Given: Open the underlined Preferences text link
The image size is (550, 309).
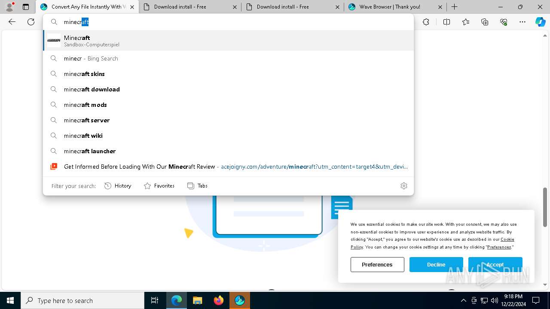Looking at the screenshot, I should pyautogui.click(x=499, y=247).
